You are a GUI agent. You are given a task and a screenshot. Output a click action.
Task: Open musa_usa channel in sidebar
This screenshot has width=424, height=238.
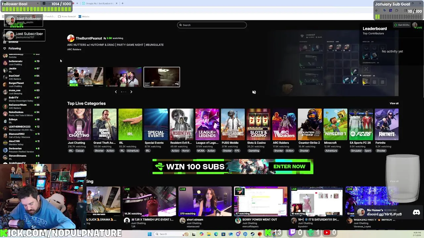pyautogui.click(x=22, y=92)
